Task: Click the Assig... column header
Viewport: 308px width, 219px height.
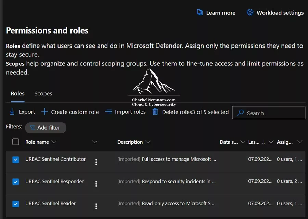Action: tap(285, 142)
